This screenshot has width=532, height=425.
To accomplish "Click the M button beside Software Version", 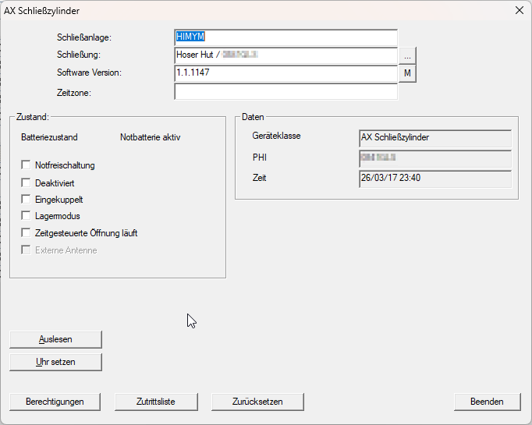I will (408, 73).
